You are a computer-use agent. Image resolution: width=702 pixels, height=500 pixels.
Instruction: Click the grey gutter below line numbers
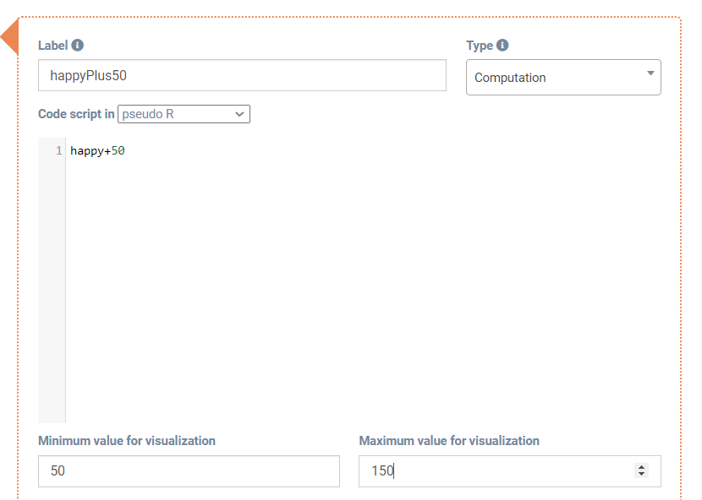[52, 296]
